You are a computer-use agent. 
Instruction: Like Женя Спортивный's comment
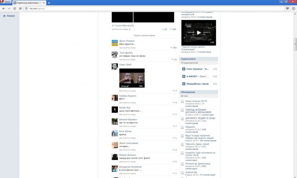click(x=175, y=150)
